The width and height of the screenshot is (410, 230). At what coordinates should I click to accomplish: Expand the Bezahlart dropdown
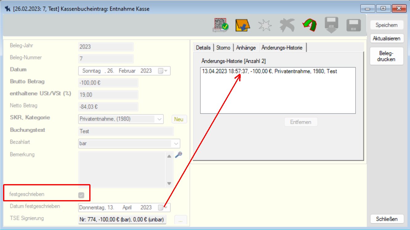176,143
